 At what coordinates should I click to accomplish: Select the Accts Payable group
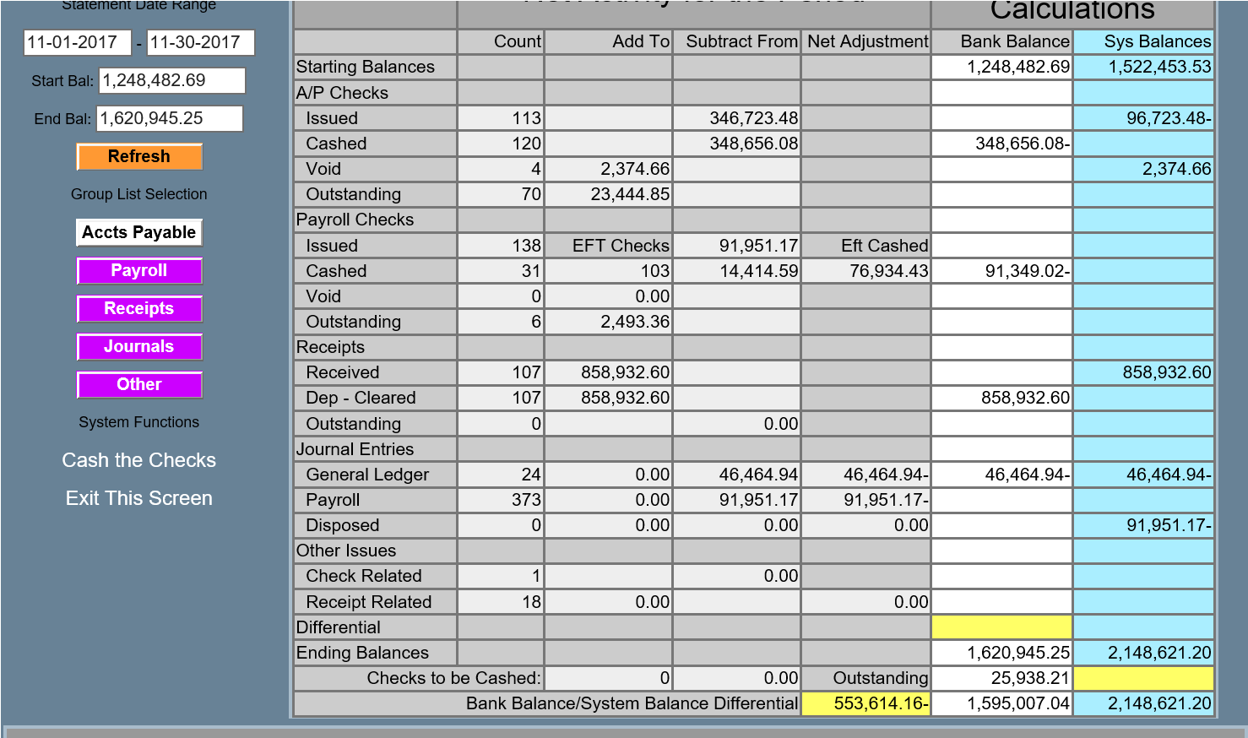pos(139,233)
